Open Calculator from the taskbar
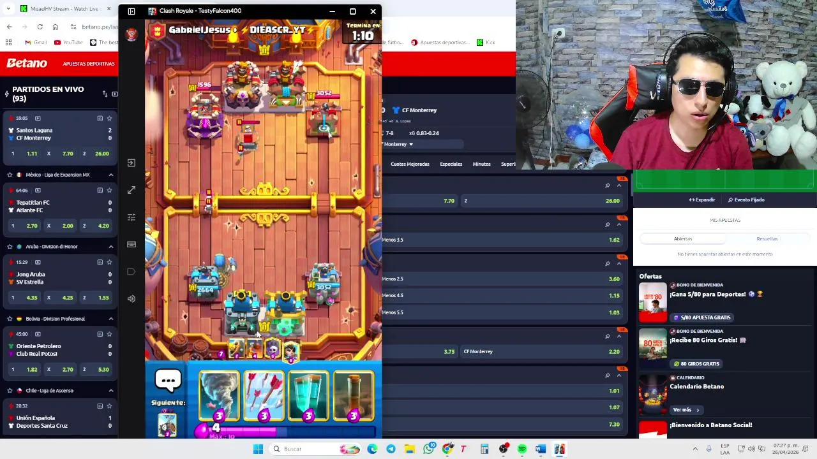This screenshot has width=817, height=459. tap(484, 449)
